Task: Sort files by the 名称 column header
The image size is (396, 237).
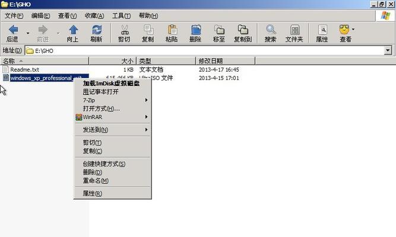Action: 45,61
